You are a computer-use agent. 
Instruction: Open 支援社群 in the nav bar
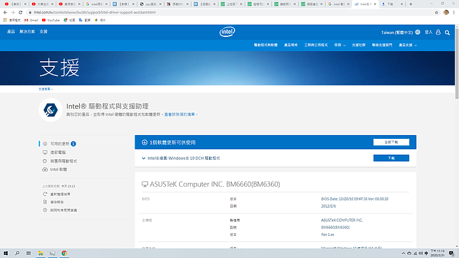point(358,45)
